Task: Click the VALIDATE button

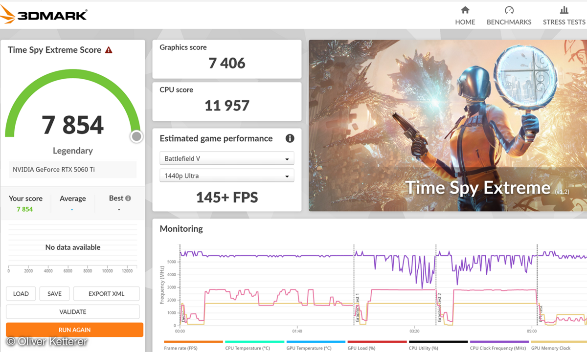Action: [73, 312]
